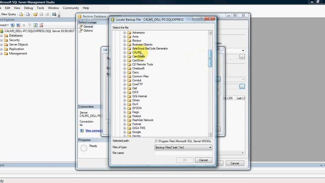325x183 pixels.
Task: Click the DivX folder icon
Action: 129,104
